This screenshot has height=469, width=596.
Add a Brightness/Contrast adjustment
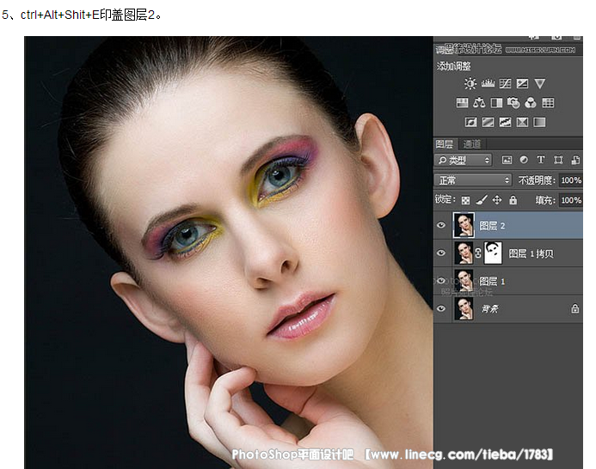click(470, 83)
